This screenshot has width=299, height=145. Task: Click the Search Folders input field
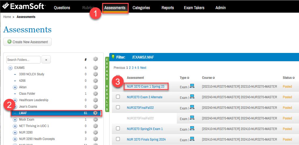[x=23, y=60]
